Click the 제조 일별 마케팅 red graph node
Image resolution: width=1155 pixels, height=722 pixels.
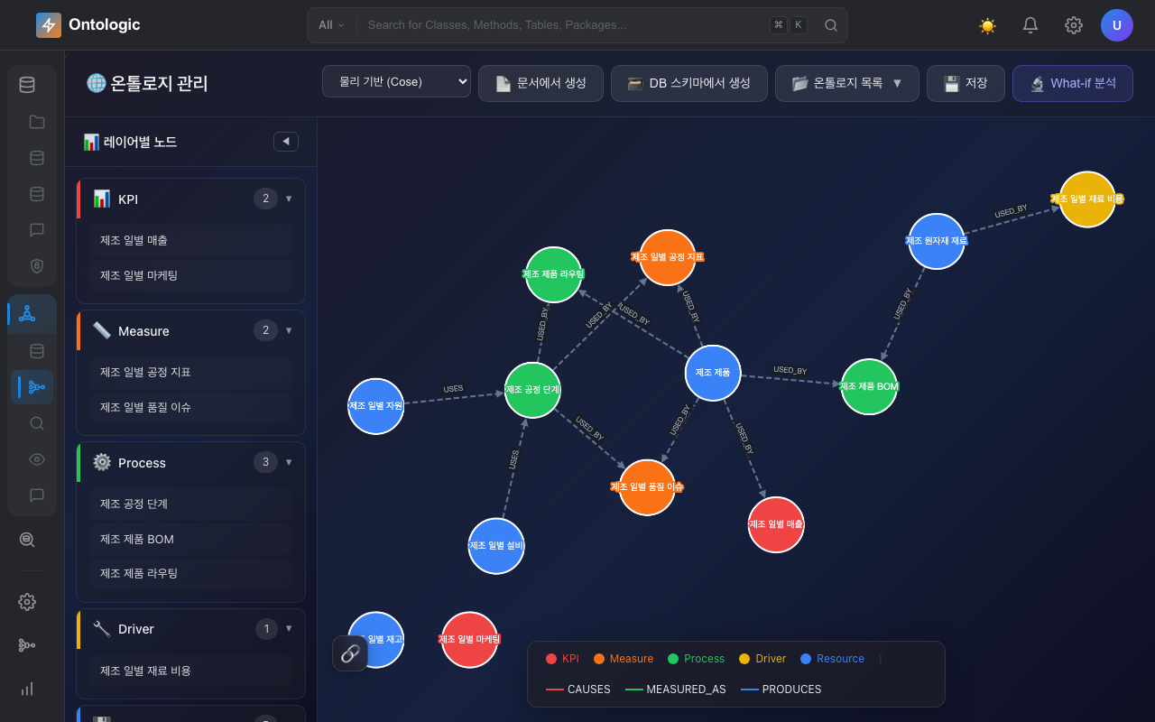pyautogui.click(x=469, y=640)
